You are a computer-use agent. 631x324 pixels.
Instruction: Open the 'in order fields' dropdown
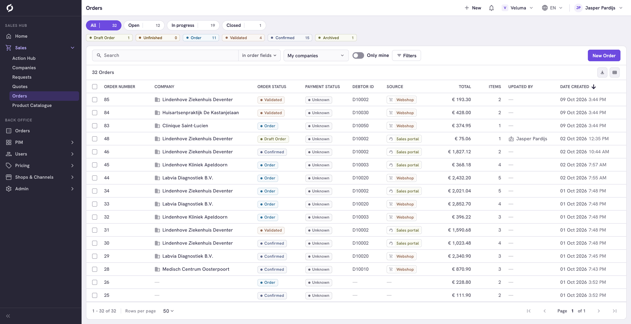tap(259, 55)
